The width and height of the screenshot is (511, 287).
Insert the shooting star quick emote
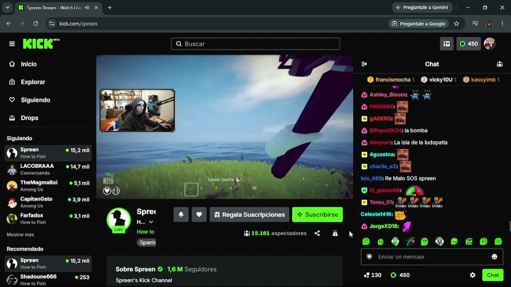click(x=410, y=241)
